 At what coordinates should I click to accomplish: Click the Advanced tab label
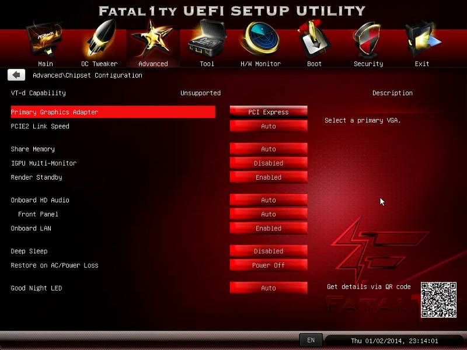pos(153,64)
